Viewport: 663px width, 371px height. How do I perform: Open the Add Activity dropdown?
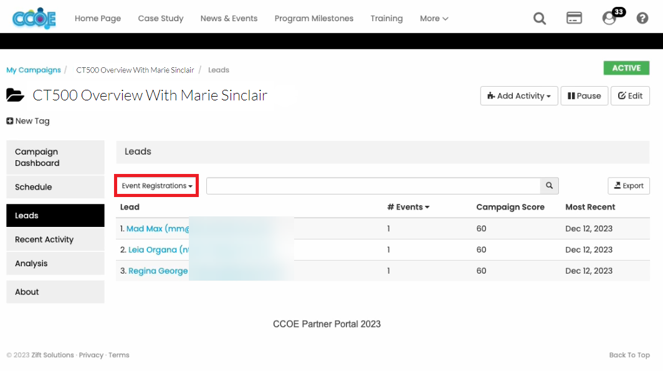pos(519,95)
